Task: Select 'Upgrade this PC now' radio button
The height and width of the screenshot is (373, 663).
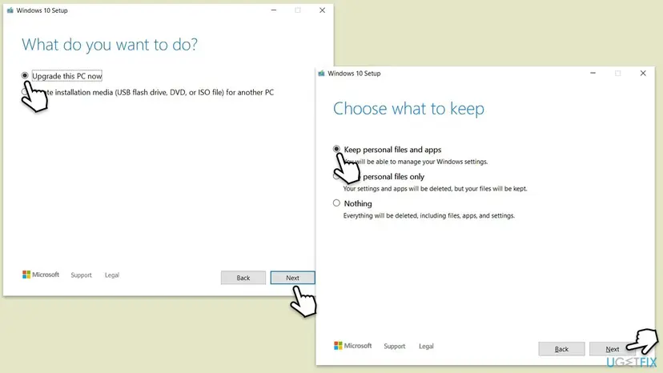Action: point(25,76)
